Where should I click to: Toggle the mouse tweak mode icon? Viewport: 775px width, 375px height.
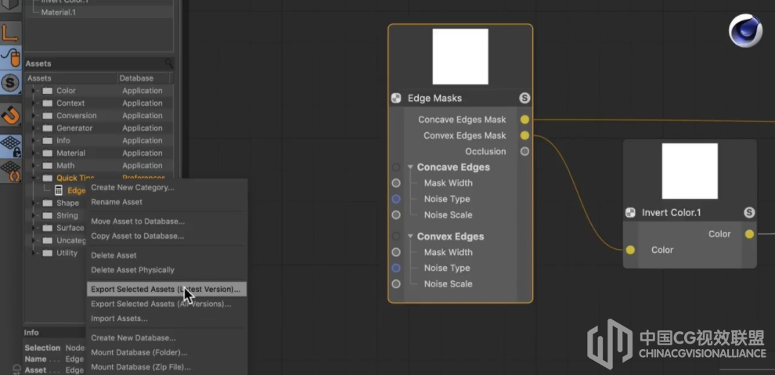[10, 57]
